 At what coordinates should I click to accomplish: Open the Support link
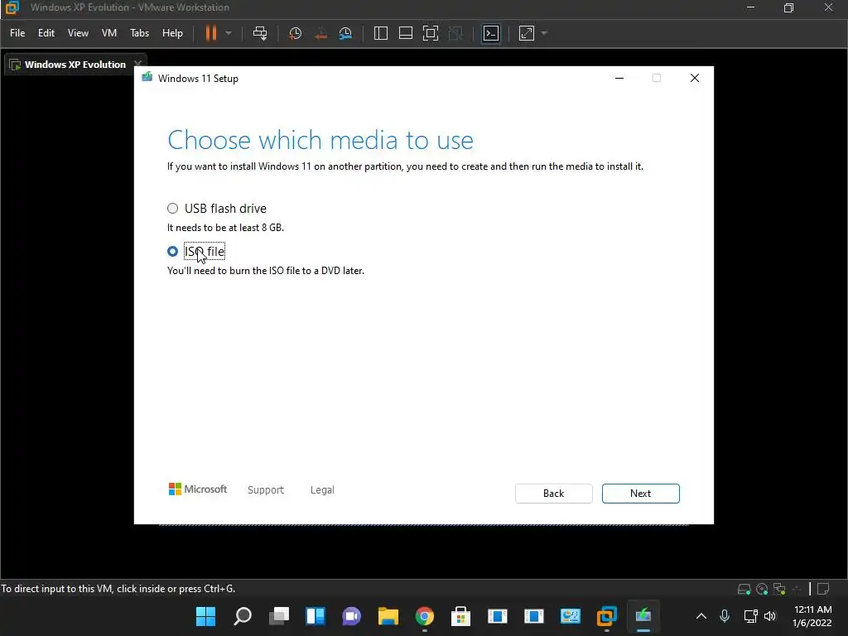[x=266, y=490]
